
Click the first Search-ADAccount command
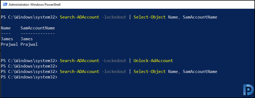(79, 17)
